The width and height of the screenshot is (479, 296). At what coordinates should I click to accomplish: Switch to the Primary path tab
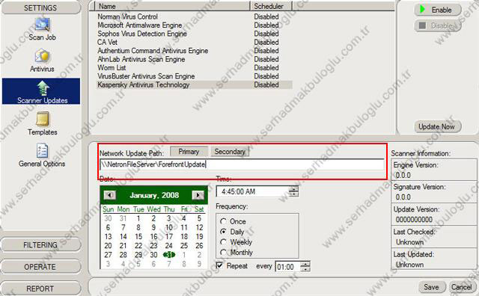coord(189,152)
